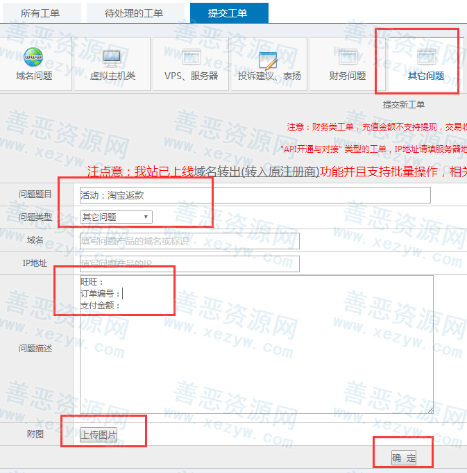Click the 其它问题 category icon
The image size is (467, 473).
click(x=426, y=58)
